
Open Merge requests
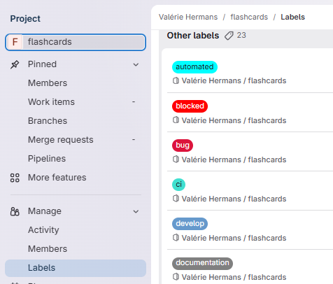click(x=76, y=140)
